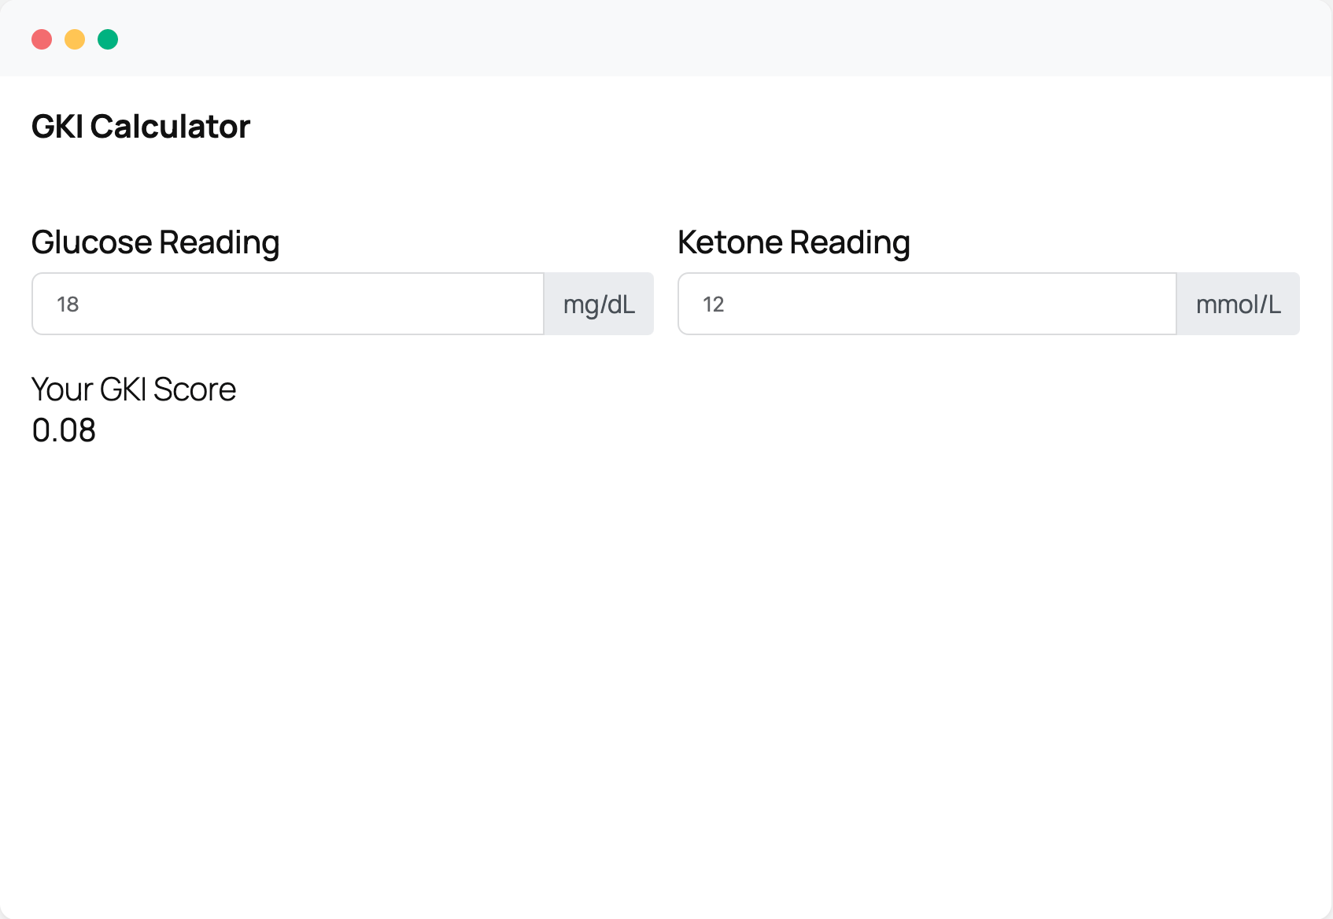This screenshot has width=1333, height=919.
Task: Click the value 18 in glucose field
Action: (68, 304)
